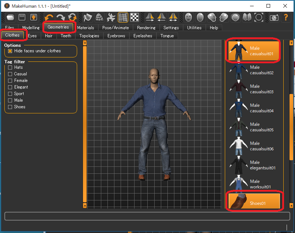Click the Redo arrow icon

pos(61,17)
